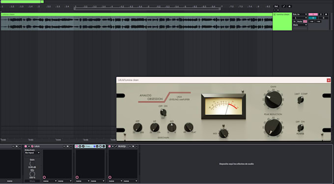Click the HP FLAT sidechain knob
This screenshot has width=334, height=184.
[x=189, y=127]
